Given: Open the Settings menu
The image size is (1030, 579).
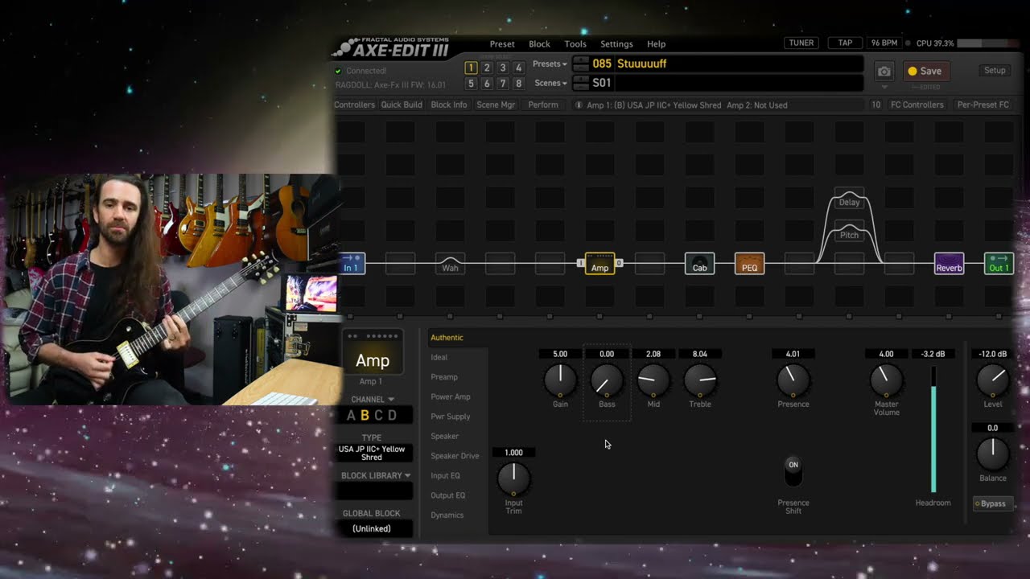Looking at the screenshot, I should 616,44.
